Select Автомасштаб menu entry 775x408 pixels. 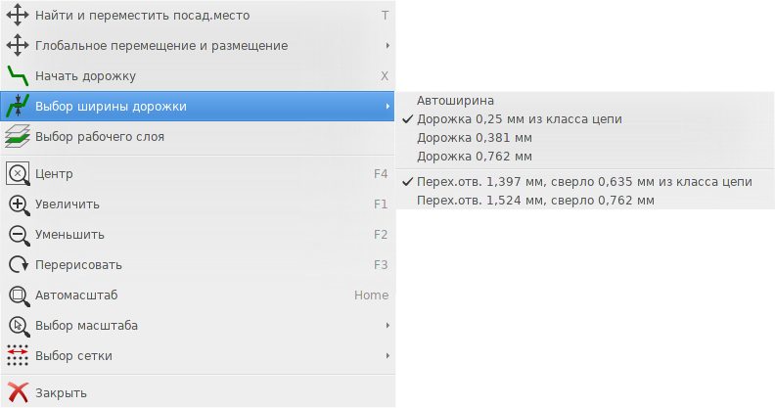[198, 295]
